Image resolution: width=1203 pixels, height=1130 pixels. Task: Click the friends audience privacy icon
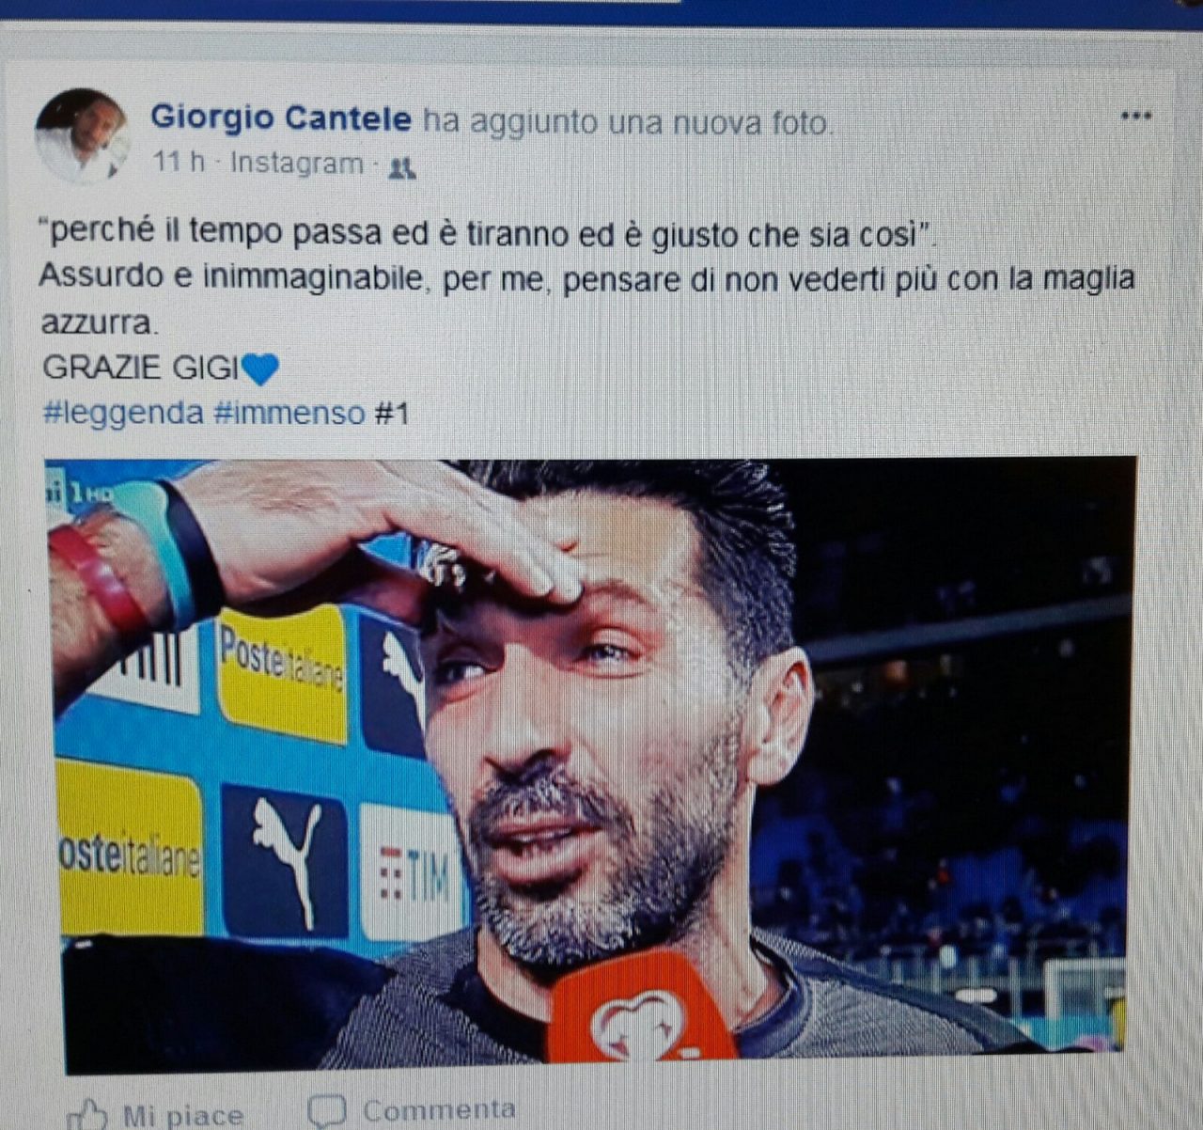click(x=402, y=168)
